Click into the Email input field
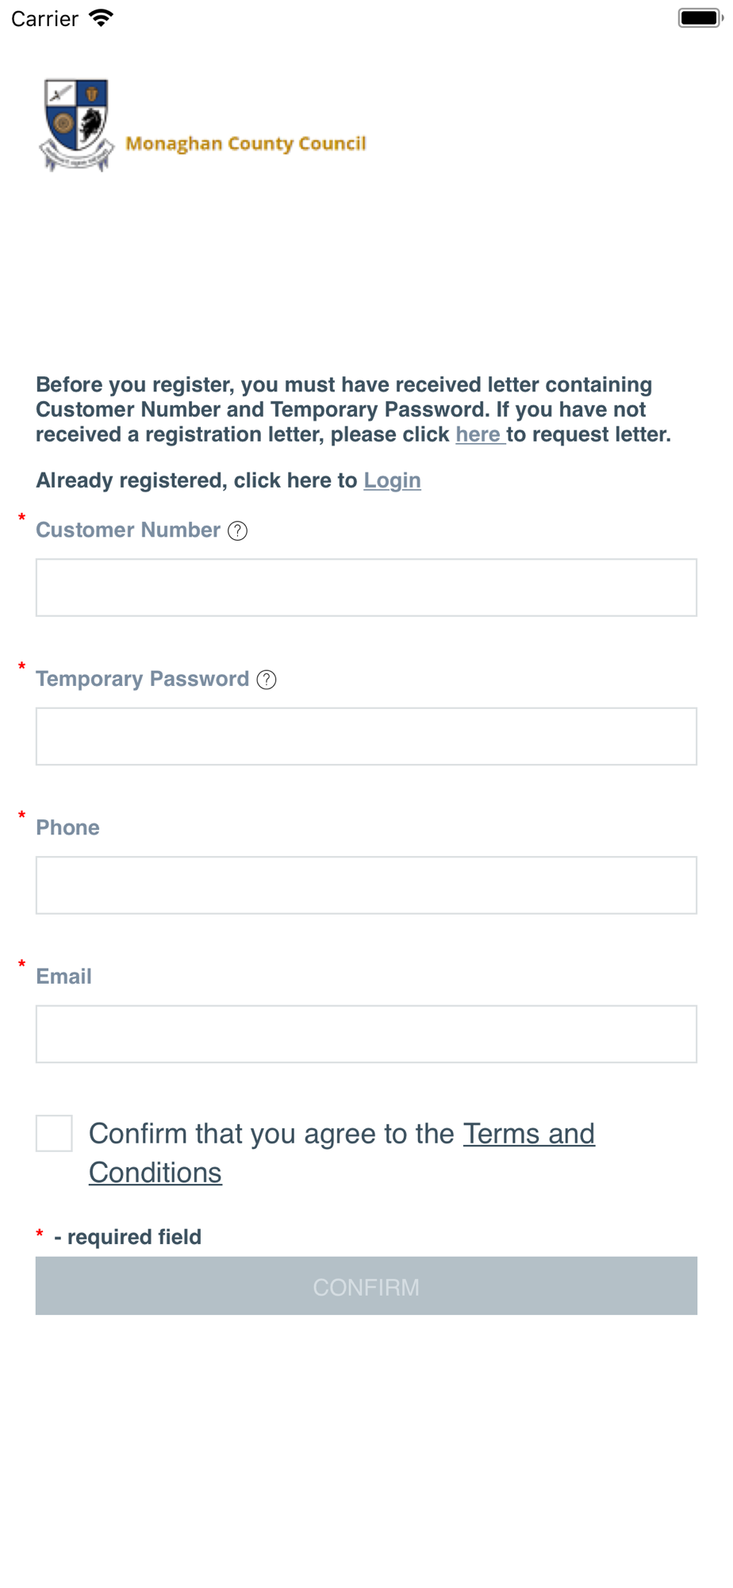Screen dimensions: 733x1588 pos(366,1034)
